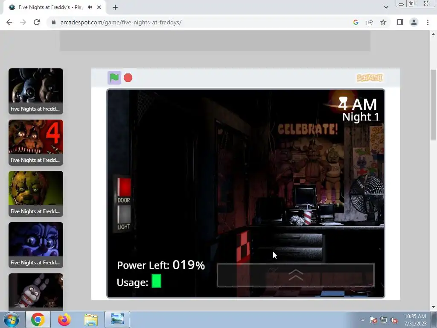The width and height of the screenshot is (437, 328).
Task: Open the Windows Start menu
Action: pyautogui.click(x=12, y=319)
